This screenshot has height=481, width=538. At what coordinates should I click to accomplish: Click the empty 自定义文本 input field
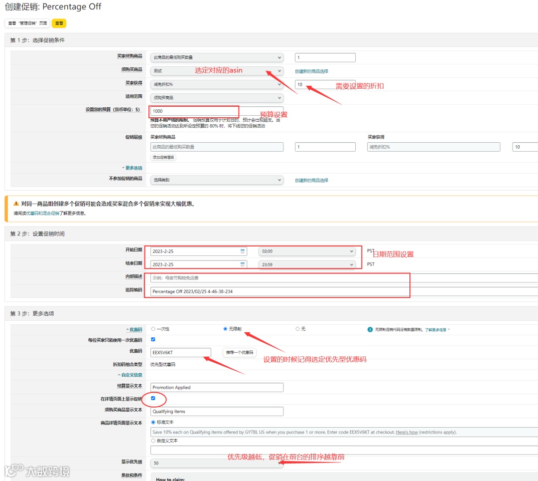point(344,450)
